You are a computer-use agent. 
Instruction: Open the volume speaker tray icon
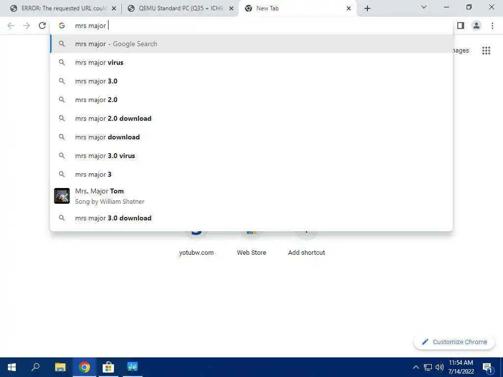[440, 367]
